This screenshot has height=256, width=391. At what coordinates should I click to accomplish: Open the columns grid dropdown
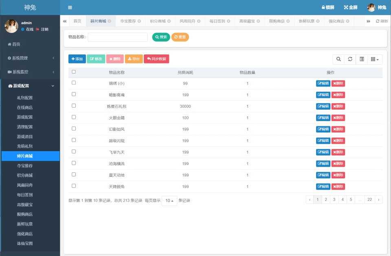(x=375, y=59)
